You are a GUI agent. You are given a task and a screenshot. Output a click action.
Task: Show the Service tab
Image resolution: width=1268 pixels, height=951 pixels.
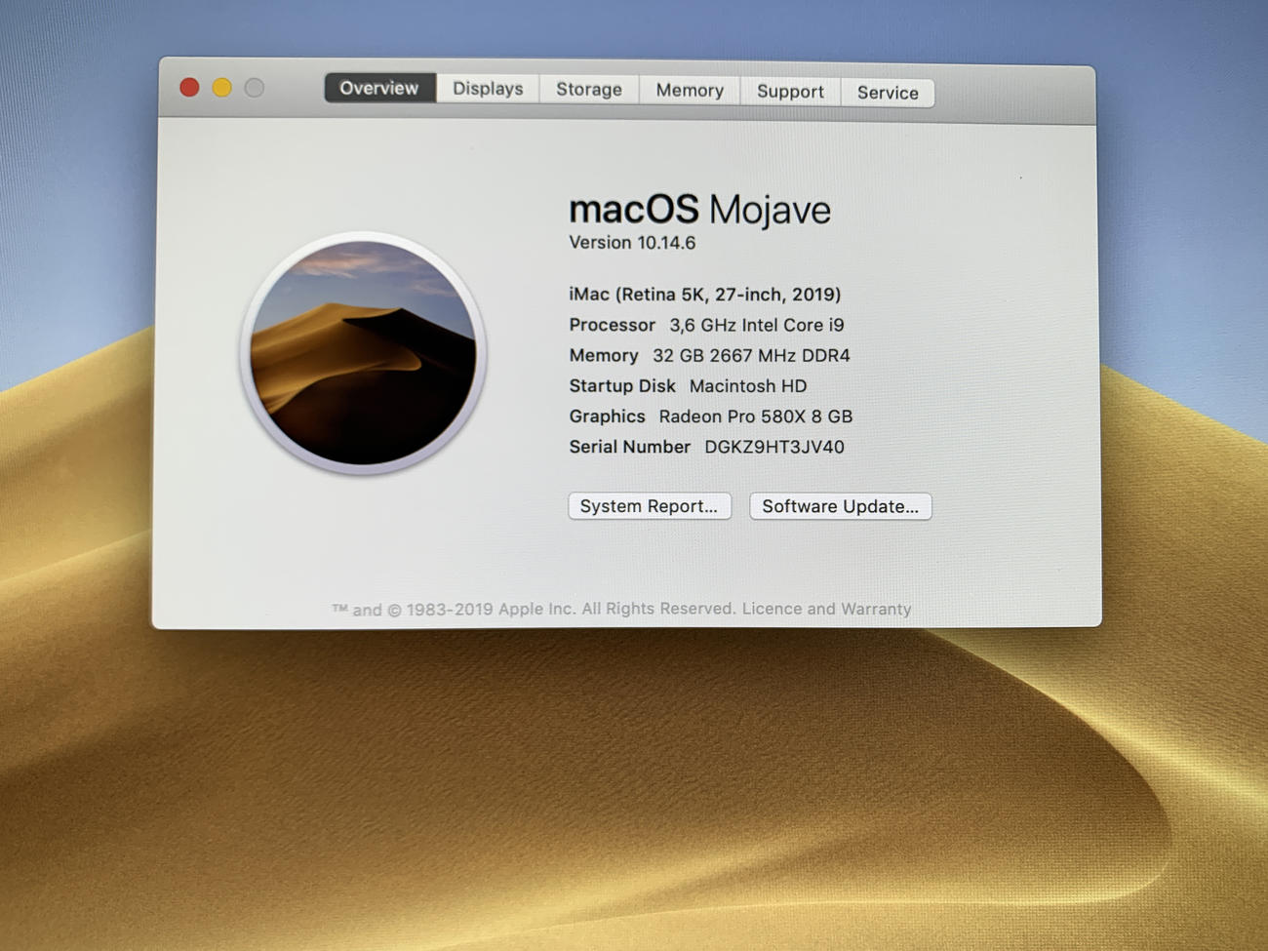point(888,93)
